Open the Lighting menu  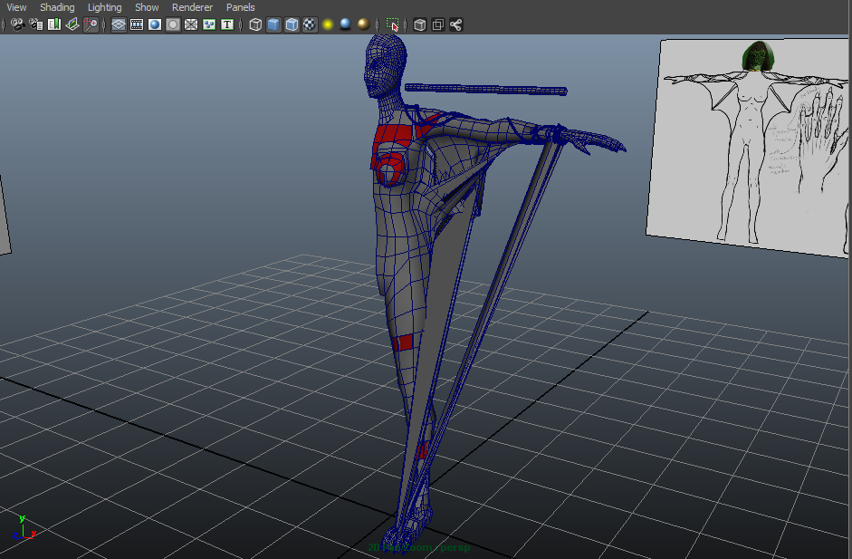click(104, 7)
